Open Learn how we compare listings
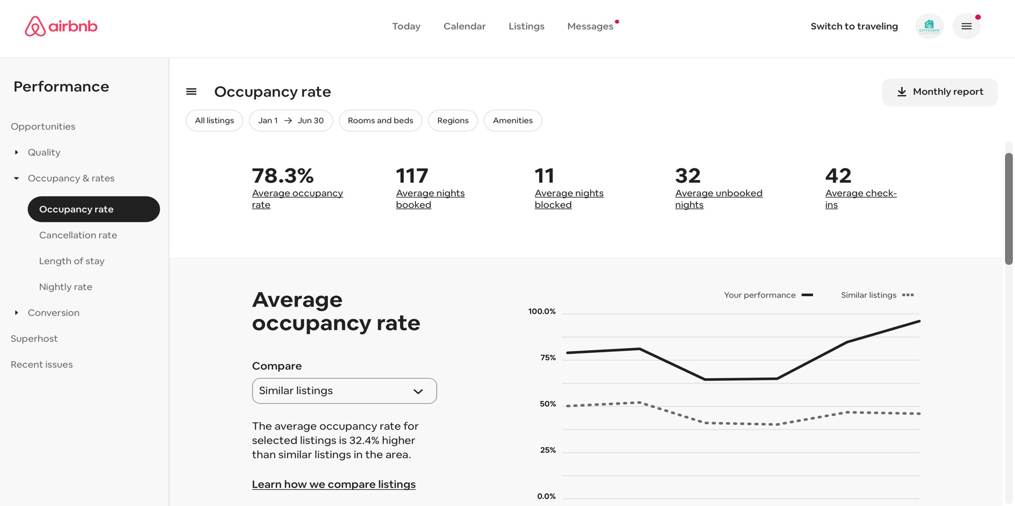This screenshot has width=1015, height=506. (x=334, y=484)
